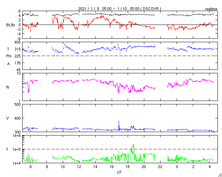The height and width of the screenshot is (177, 222).
Task: Click the 'V' velocity axis label
Action: pos(8,118)
